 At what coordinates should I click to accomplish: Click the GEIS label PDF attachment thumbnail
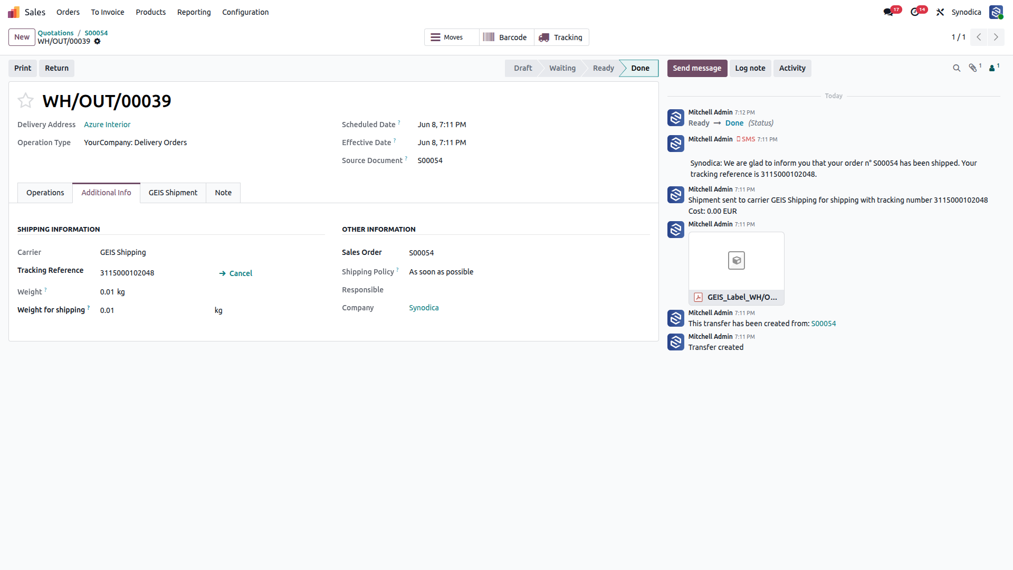pos(736,261)
